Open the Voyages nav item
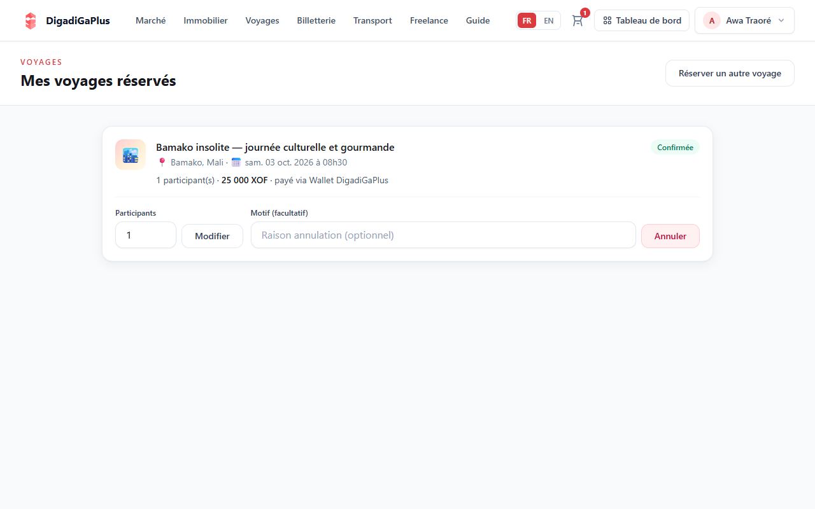This screenshot has height=509, width=815. point(262,20)
